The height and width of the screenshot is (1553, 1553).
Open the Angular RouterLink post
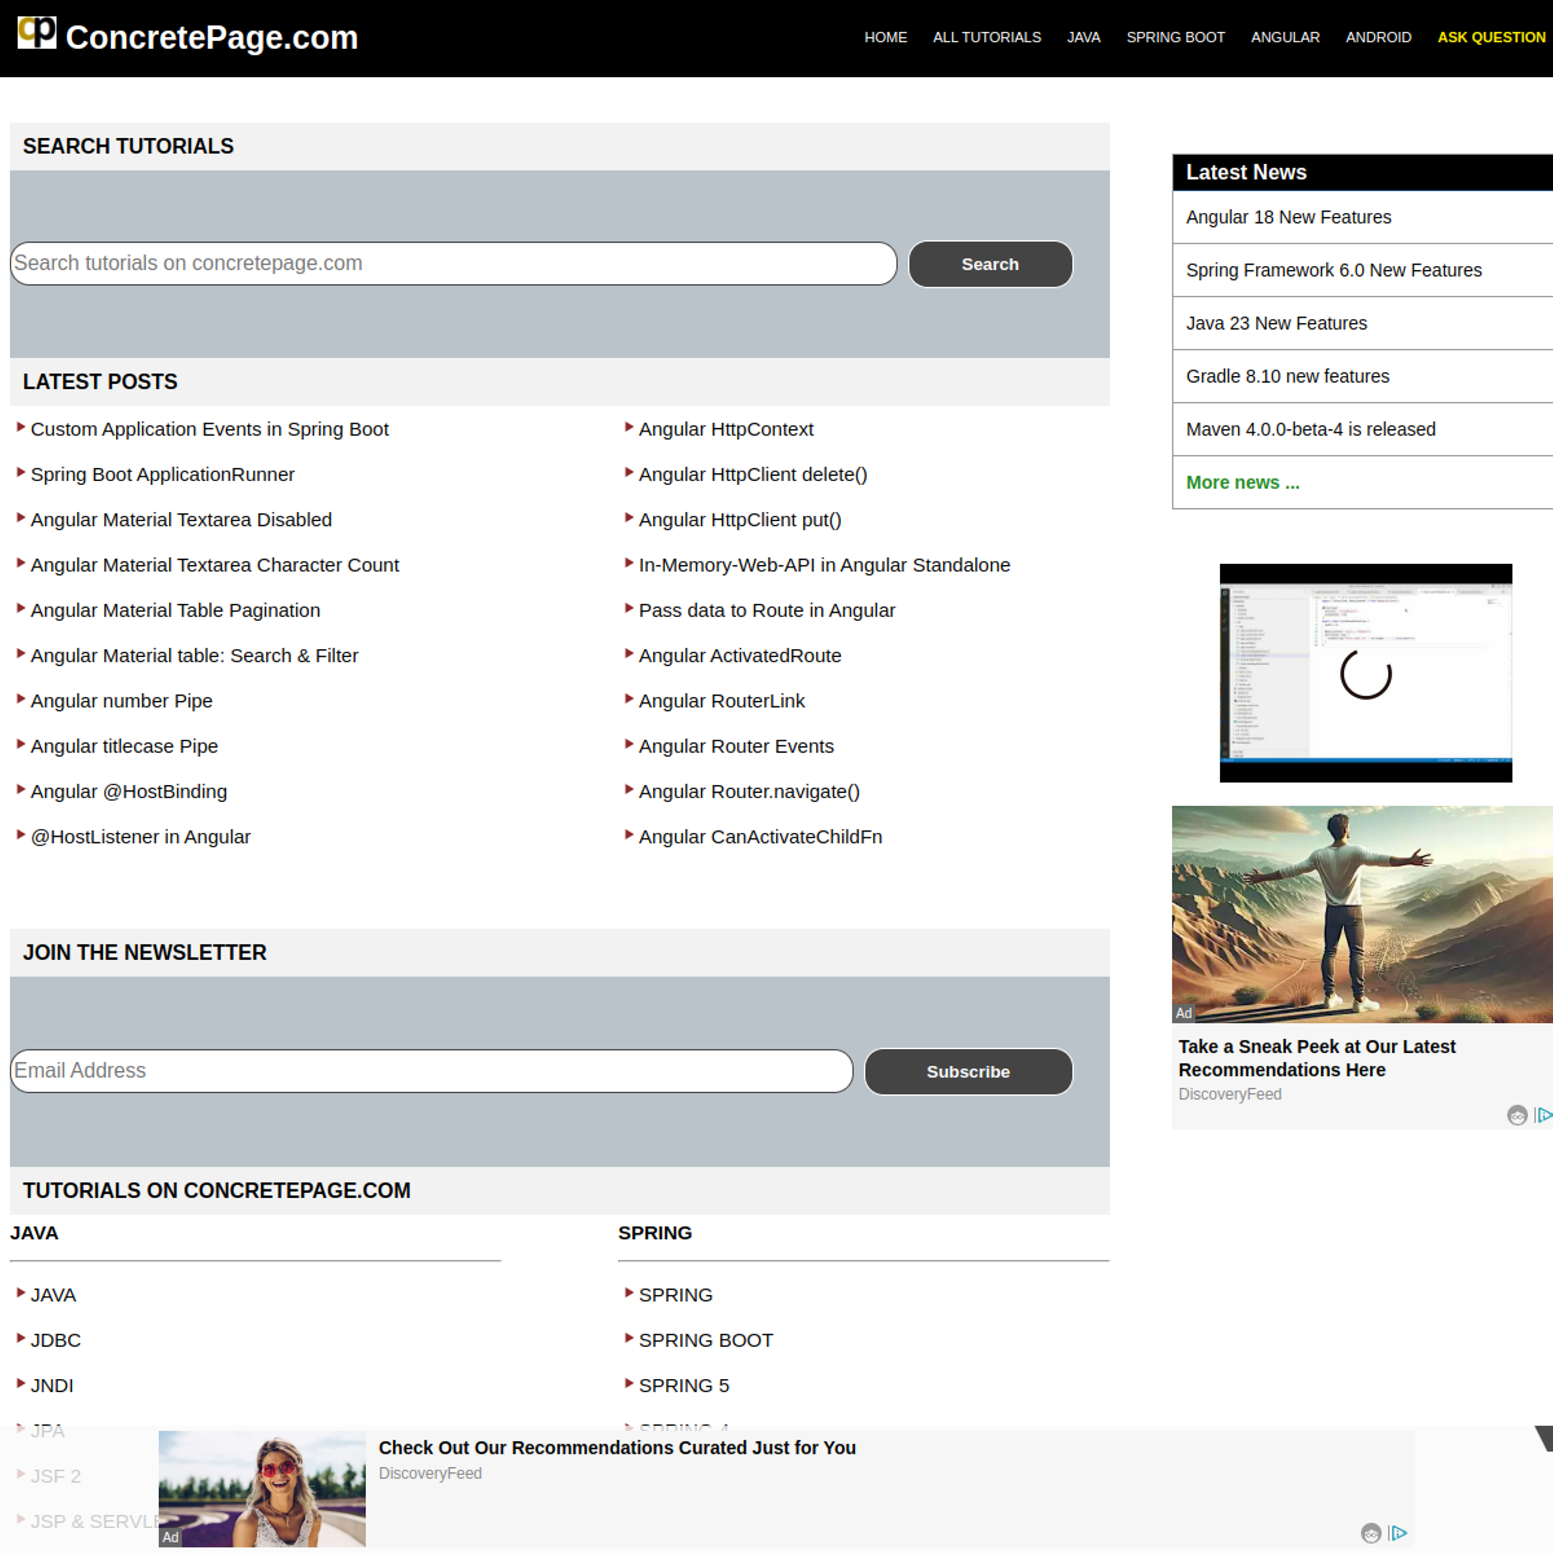pyautogui.click(x=721, y=701)
